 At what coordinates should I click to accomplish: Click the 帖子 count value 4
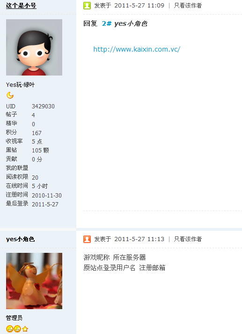click(x=33, y=115)
